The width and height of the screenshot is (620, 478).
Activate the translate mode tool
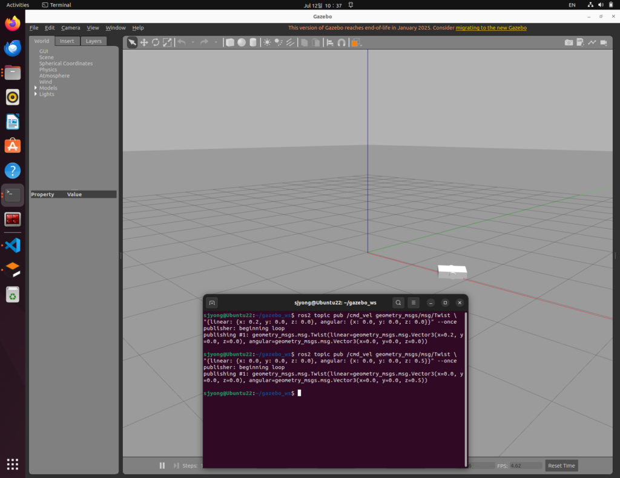click(144, 42)
